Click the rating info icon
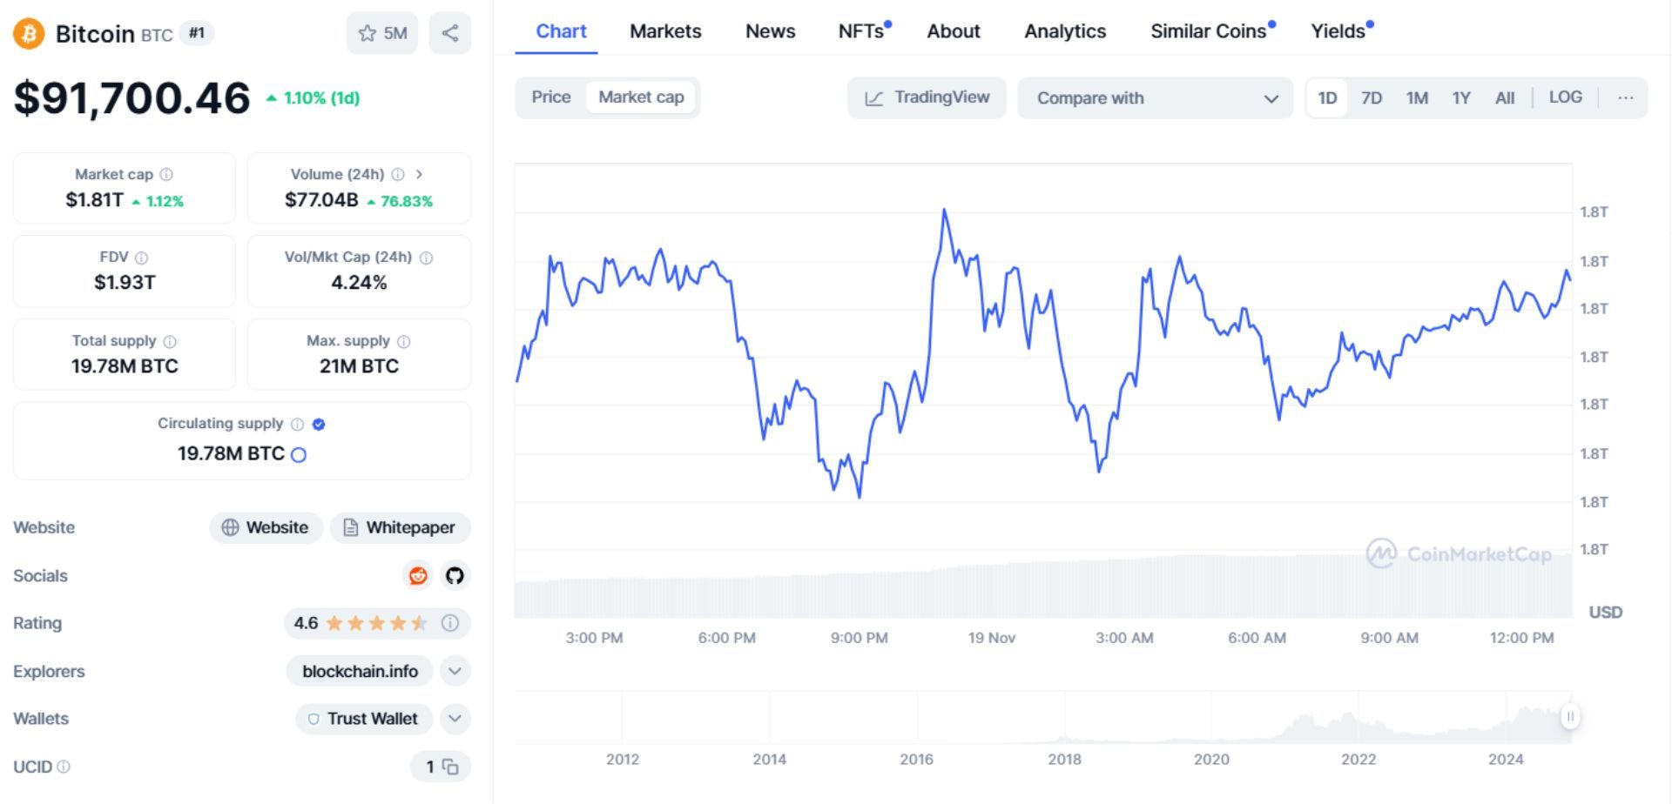Viewport: 1672px width, 804px height. click(450, 623)
